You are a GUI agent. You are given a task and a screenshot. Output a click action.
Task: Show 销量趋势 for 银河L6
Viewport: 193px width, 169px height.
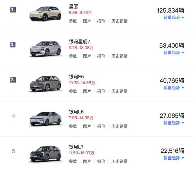pos(174,123)
